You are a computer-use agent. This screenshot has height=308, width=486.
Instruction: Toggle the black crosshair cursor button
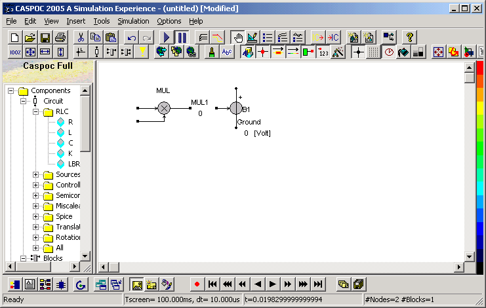pos(358,52)
